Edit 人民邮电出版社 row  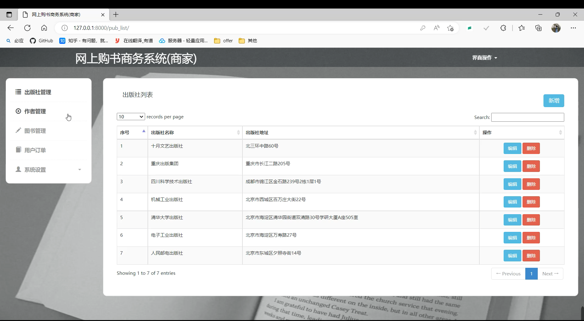[x=512, y=256]
